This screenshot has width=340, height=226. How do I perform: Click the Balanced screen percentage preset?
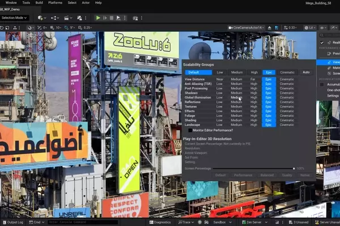267,175
